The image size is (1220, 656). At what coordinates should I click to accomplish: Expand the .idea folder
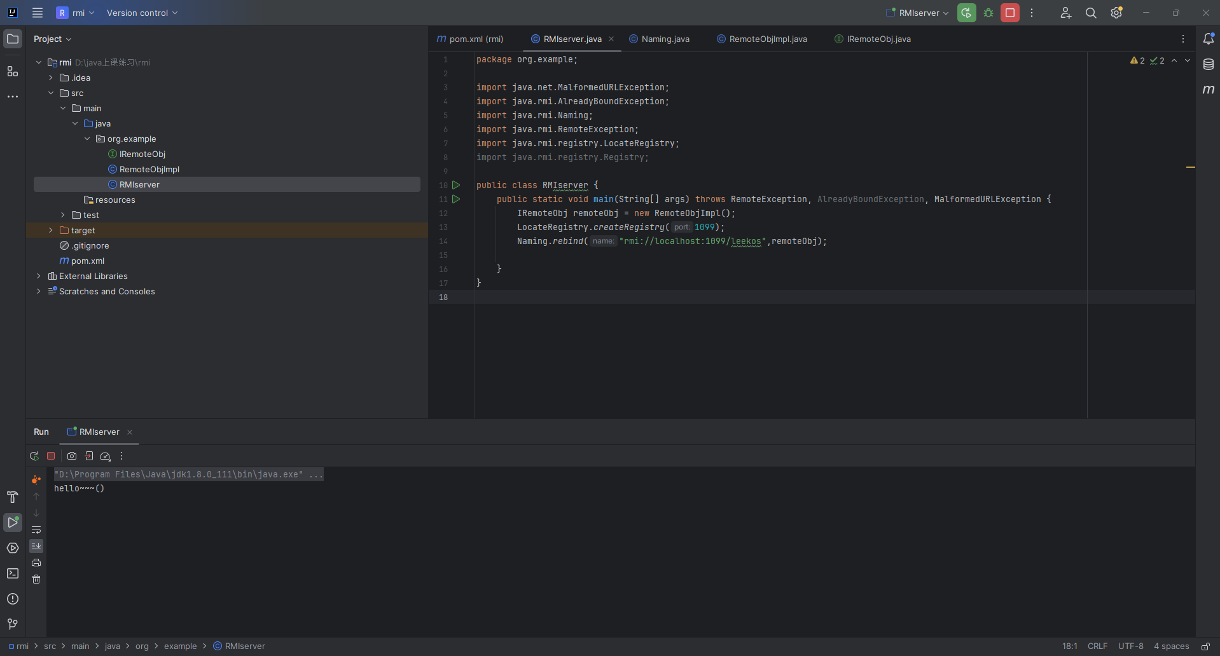[51, 78]
